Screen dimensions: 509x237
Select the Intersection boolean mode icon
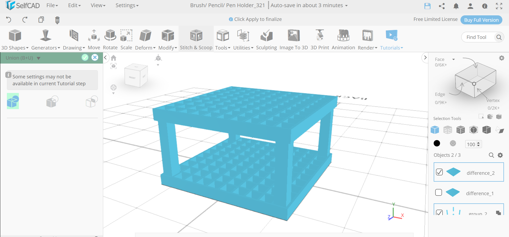(x=92, y=102)
